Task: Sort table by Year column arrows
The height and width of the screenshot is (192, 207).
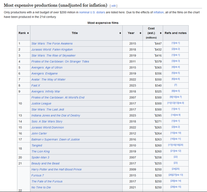Action: click(x=140, y=33)
